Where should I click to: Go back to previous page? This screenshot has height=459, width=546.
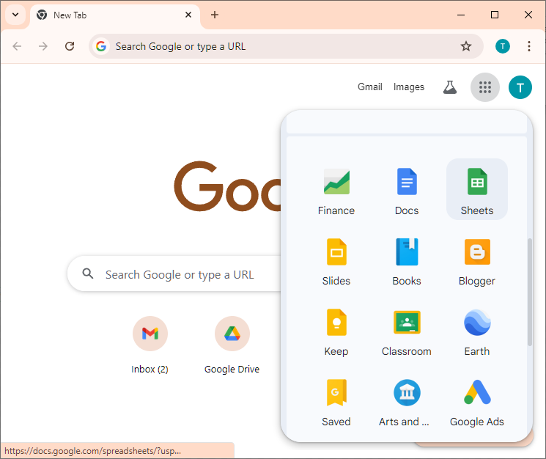[17, 46]
